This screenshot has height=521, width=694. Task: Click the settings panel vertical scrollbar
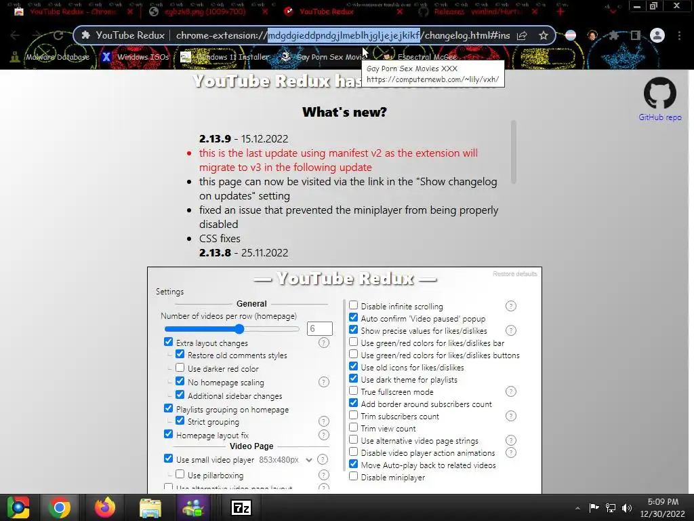tap(344, 385)
